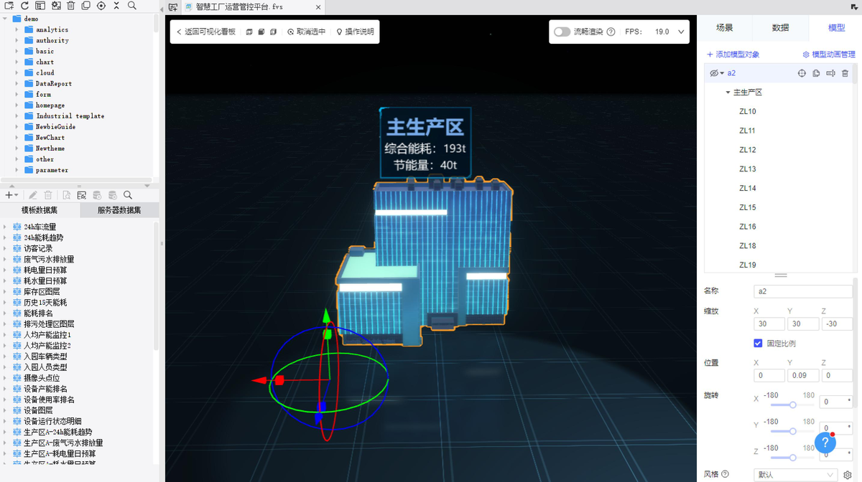The width and height of the screenshot is (862, 482).
Task: Click the 名称 name input field a2
Action: (802, 291)
